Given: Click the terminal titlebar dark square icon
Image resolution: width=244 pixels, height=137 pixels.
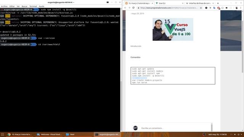Looking at the screenshot, I should (x=108, y=2).
